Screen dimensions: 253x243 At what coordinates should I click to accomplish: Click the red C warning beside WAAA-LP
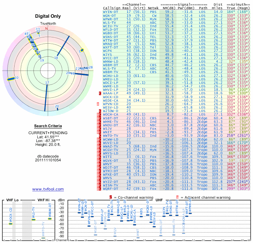point(100,93)
